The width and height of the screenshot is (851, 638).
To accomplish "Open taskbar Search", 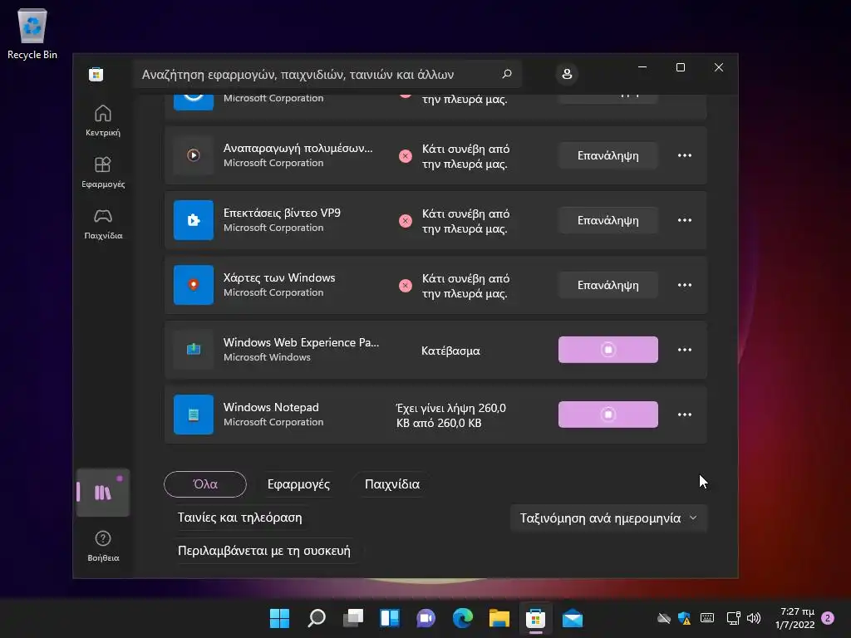I will (x=317, y=618).
